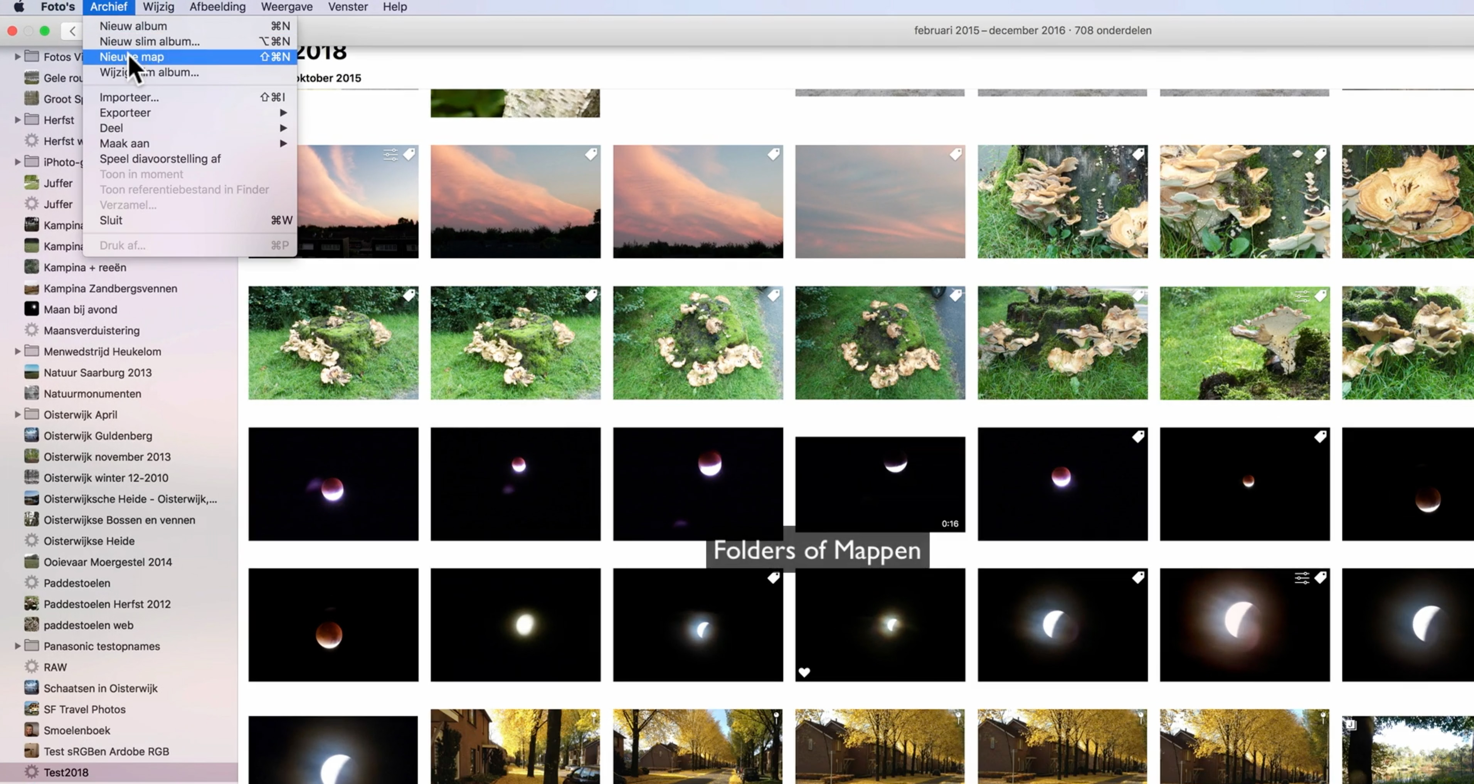Click the Juffer smart album gear icon

pos(32,204)
